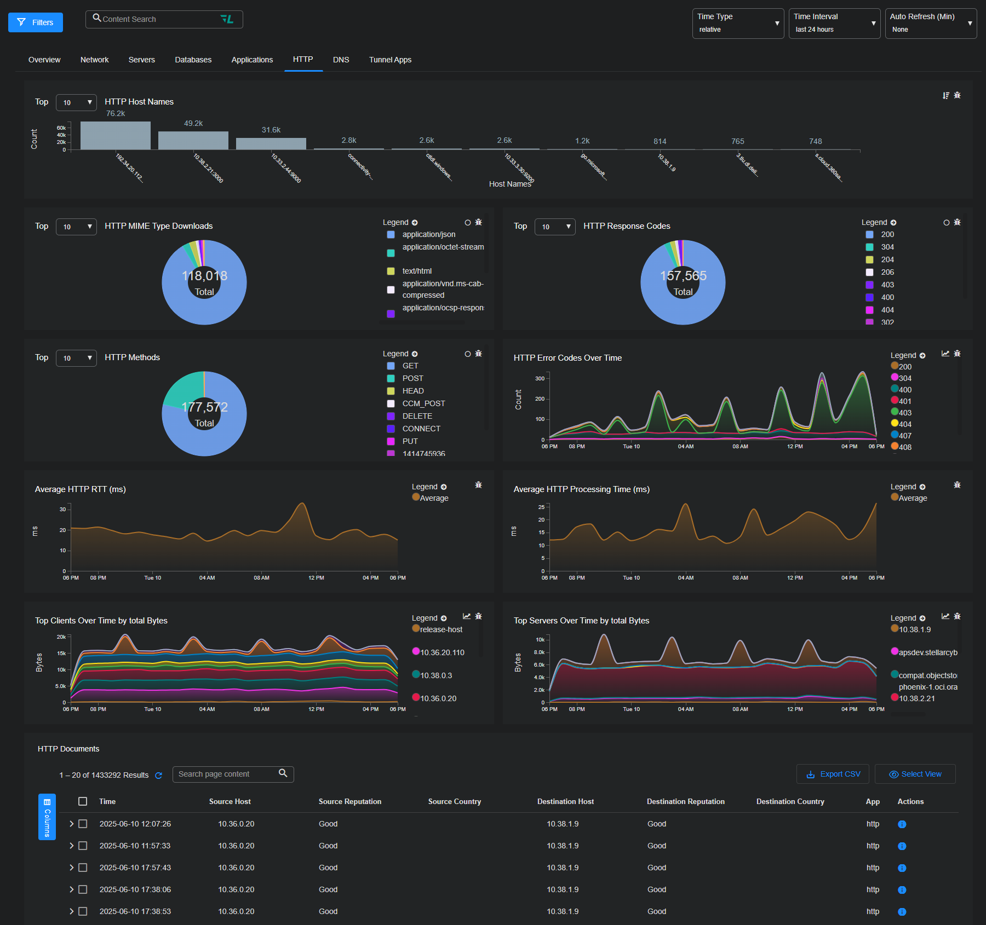This screenshot has height=925, width=986.
Task: Switch to the DNS tab
Action: (341, 60)
